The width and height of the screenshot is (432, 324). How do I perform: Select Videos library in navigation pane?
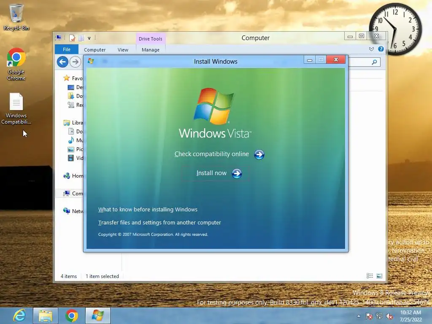(x=75, y=158)
